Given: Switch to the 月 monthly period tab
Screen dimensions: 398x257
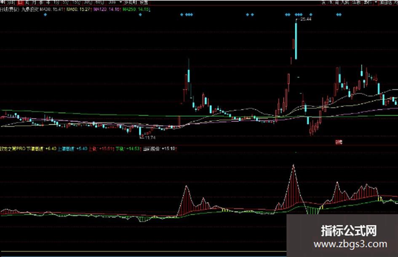Looking at the screenshot, I should coord(34,3).
